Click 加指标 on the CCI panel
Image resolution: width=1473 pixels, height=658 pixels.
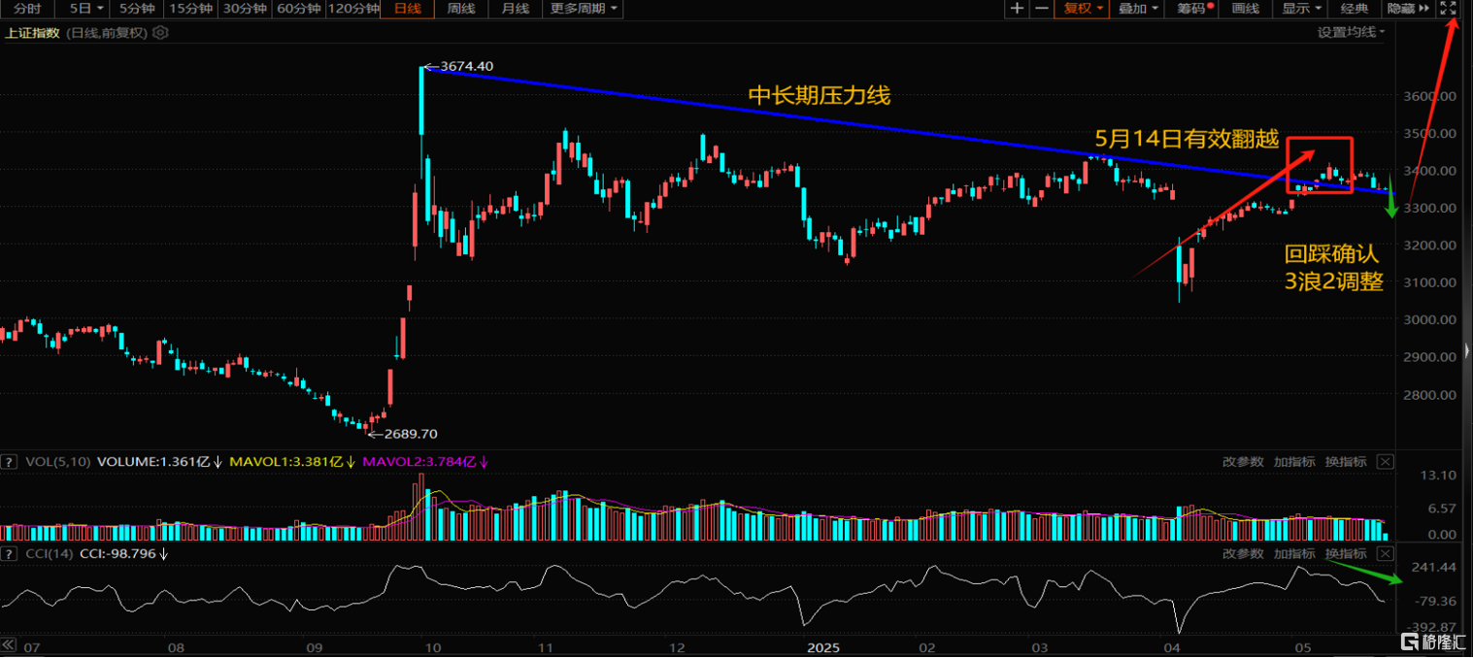tap(1294, 553)
